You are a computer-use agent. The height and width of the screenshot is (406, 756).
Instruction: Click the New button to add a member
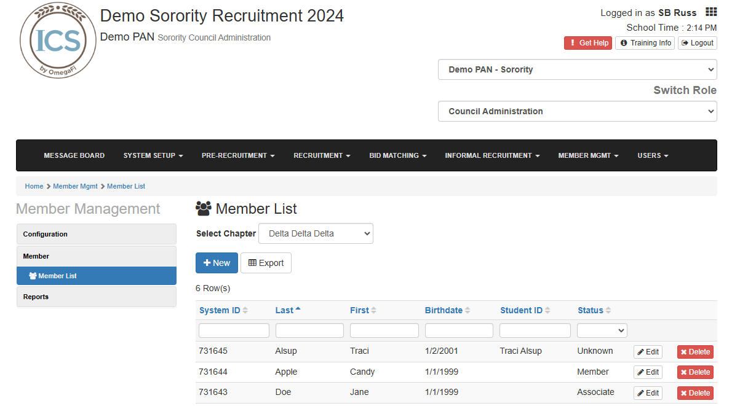217,263
